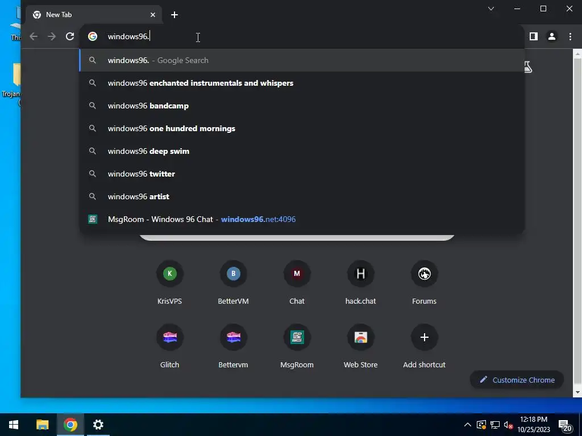This screenshot has width=582, height=436.
Task: Click the page scrollbar down arrow
Action: coord(577,392)
